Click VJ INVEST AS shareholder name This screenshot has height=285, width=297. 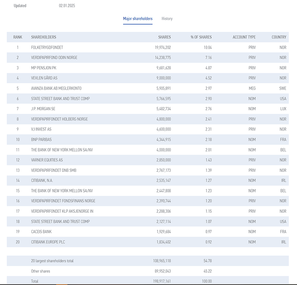click(41, 129)
